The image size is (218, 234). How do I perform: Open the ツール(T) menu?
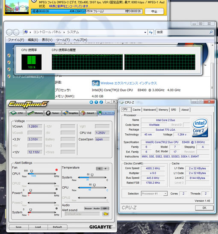pyautogui.click(x=63, y=40)
